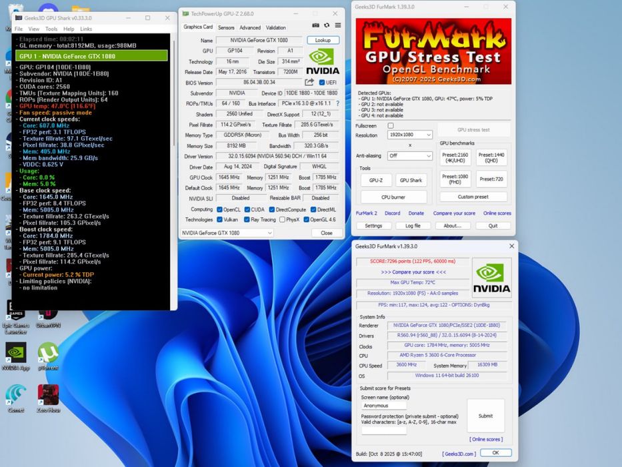Open GPU selector dropdown in GPU-Z

(227, 233)
